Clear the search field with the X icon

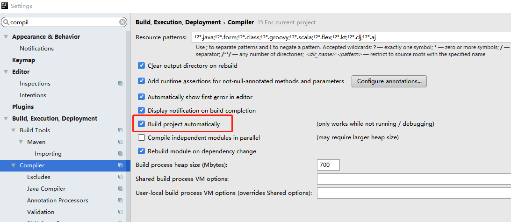coord(122,22)
